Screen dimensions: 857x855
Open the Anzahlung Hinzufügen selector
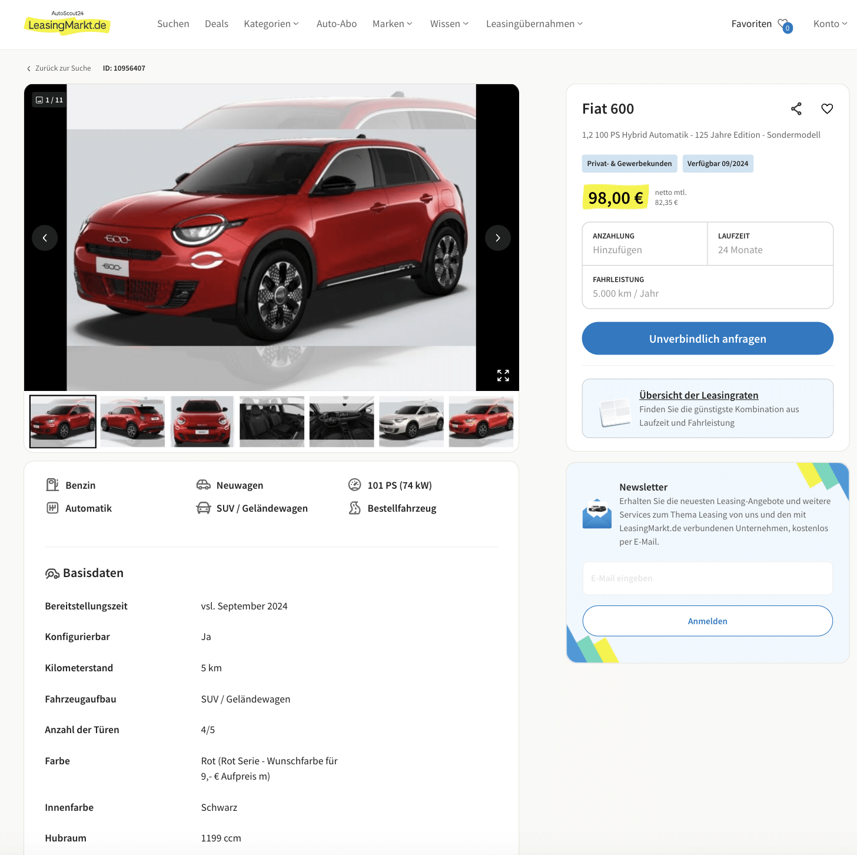pos(645,244)
